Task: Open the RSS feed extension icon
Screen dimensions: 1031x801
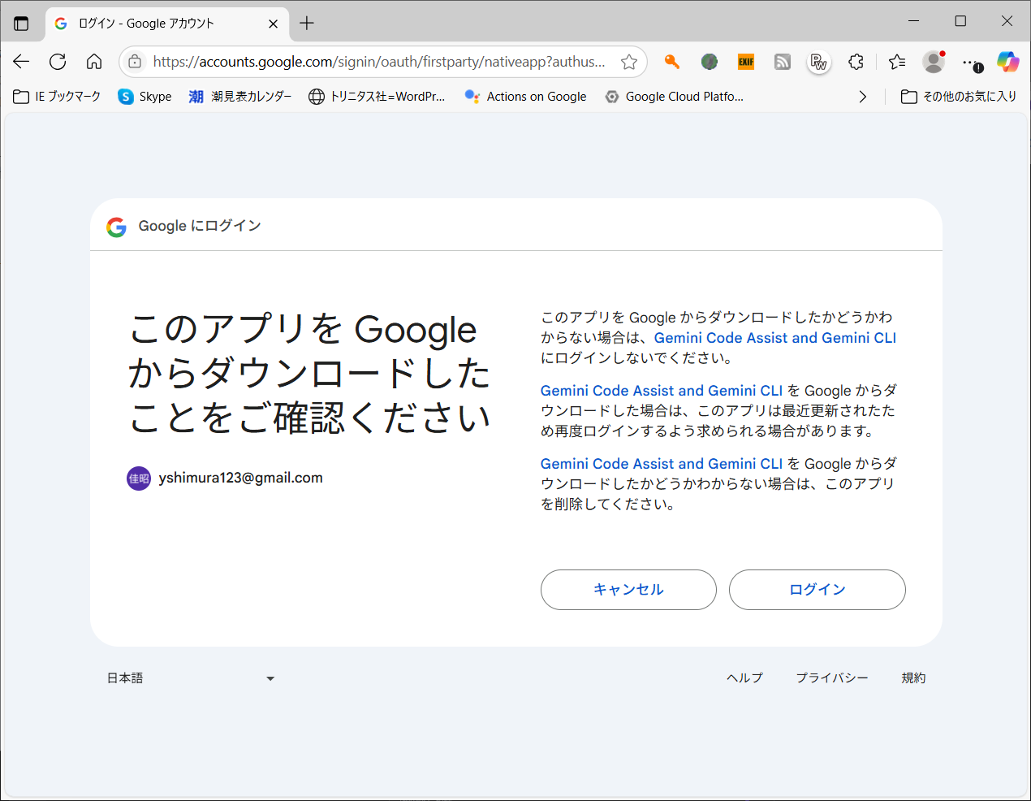Action: [x=783, y=62]
